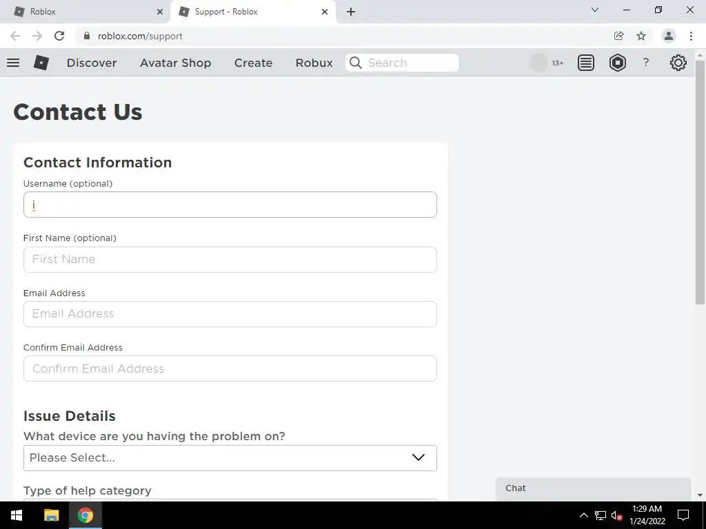Open the notifications feed icon
The width and height of the screenshot is (706, 529).
pos(586,63)
